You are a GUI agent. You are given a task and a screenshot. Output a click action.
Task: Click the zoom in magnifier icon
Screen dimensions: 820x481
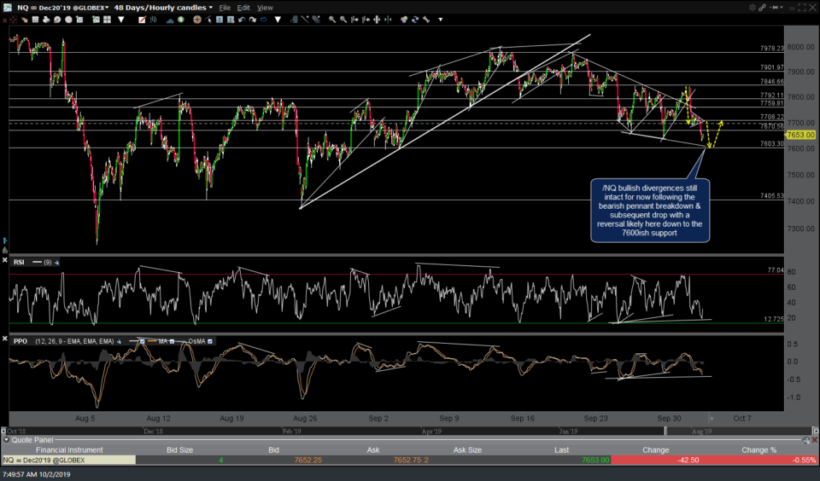click(x=332, y=20)
